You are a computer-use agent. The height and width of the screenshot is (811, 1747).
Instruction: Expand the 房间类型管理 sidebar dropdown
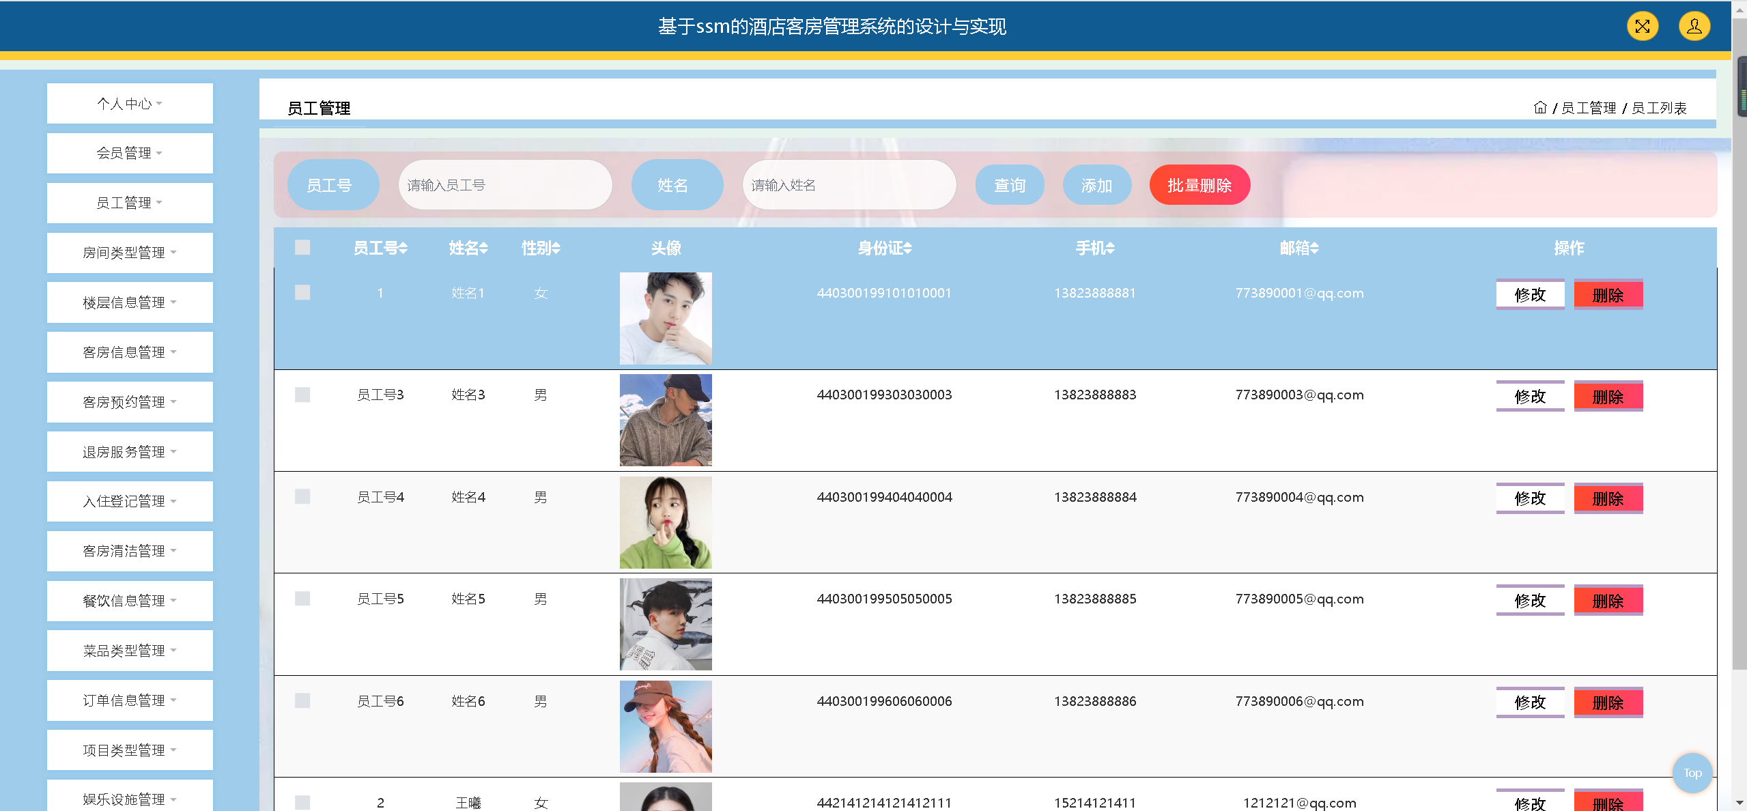tap(130, 253)
